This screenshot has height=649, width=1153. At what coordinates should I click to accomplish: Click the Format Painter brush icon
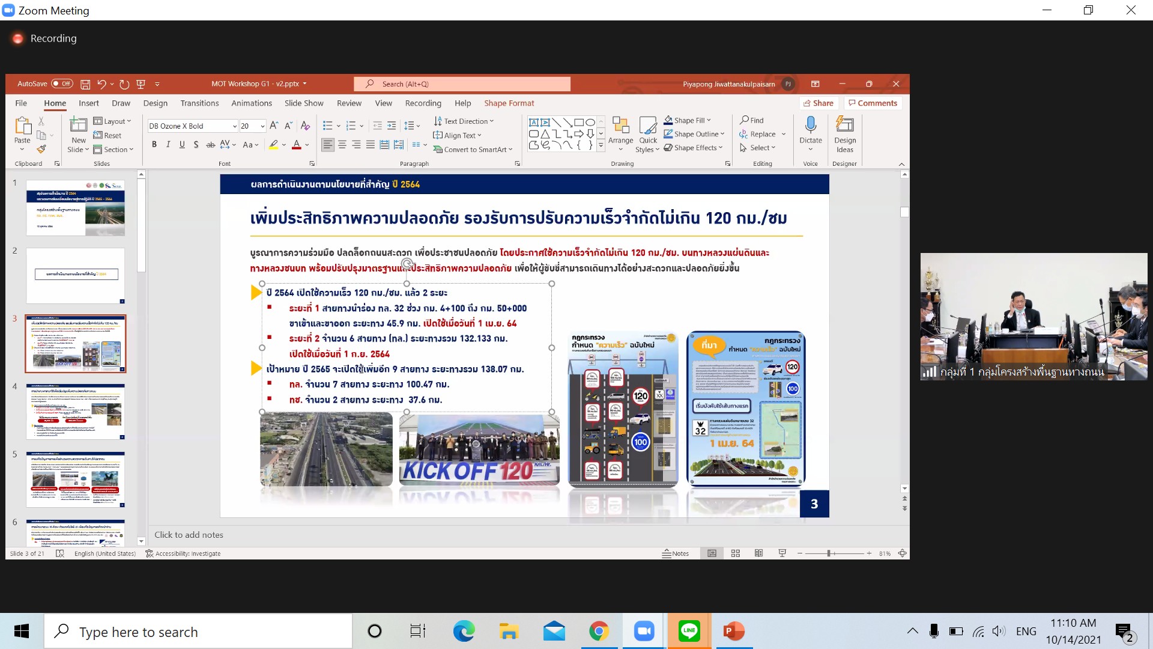pos(41,149)
